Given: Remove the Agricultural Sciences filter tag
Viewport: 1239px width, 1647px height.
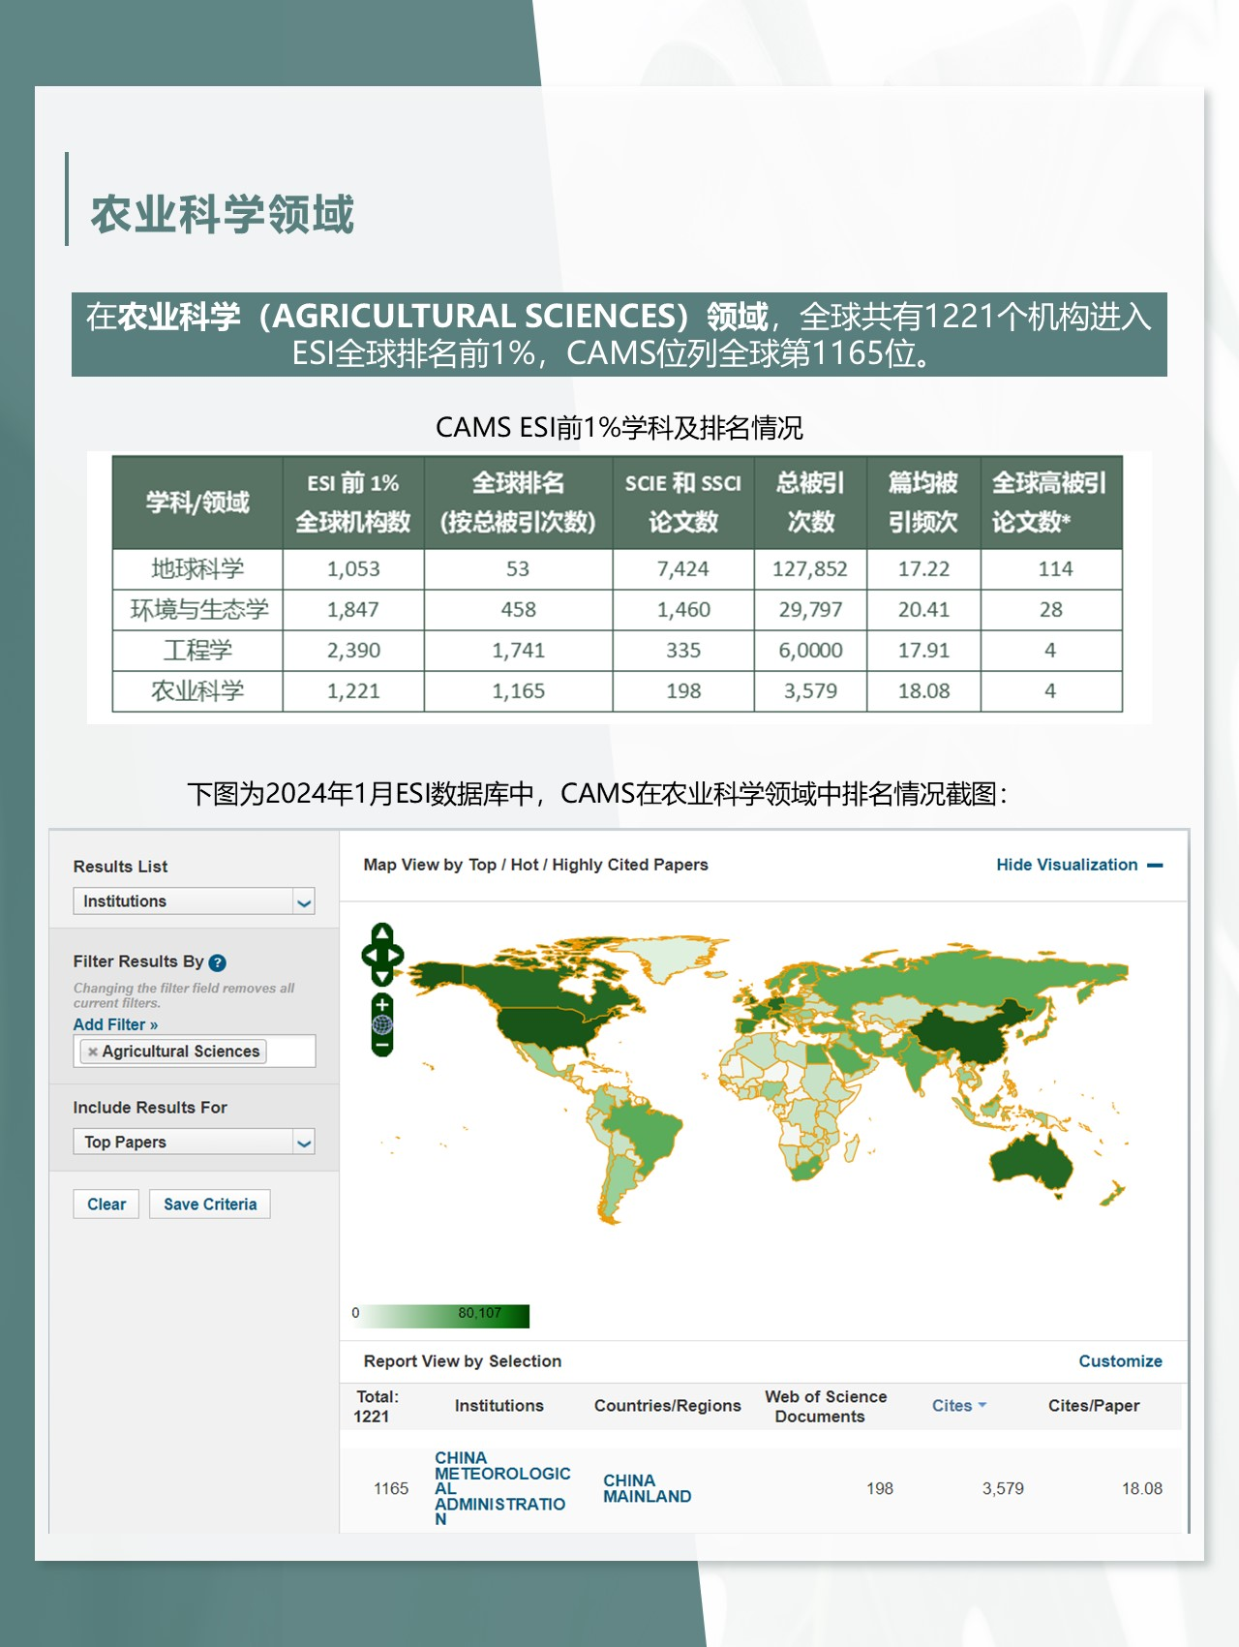Looking at the screenshot, I should click(x=93, y=1052).
